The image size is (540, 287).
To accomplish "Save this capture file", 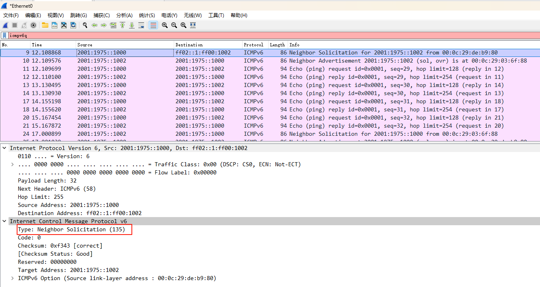I will pyautogui.click(x=55, y=25).
